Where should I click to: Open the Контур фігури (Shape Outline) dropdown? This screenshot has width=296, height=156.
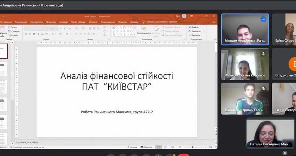tap(171, 31)
